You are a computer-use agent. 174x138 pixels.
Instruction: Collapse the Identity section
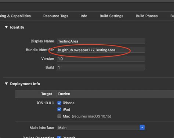(x=6, y=27)
